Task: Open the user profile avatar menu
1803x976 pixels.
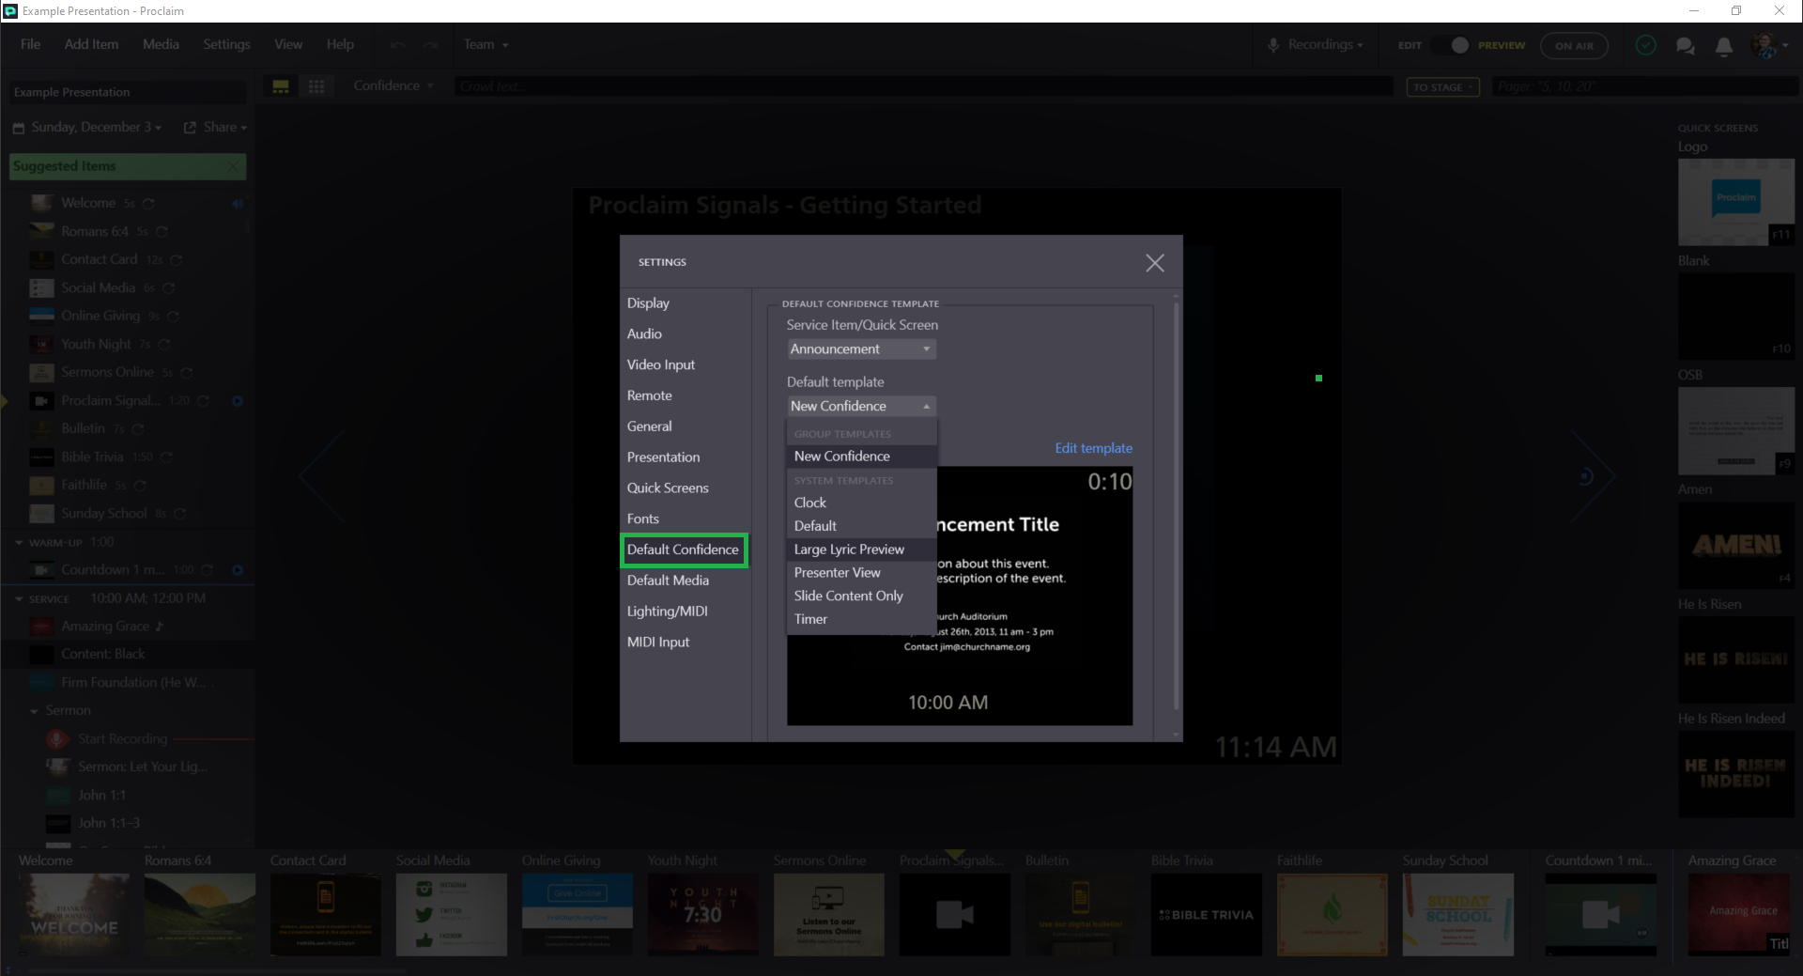Action: pos(1769,45)
